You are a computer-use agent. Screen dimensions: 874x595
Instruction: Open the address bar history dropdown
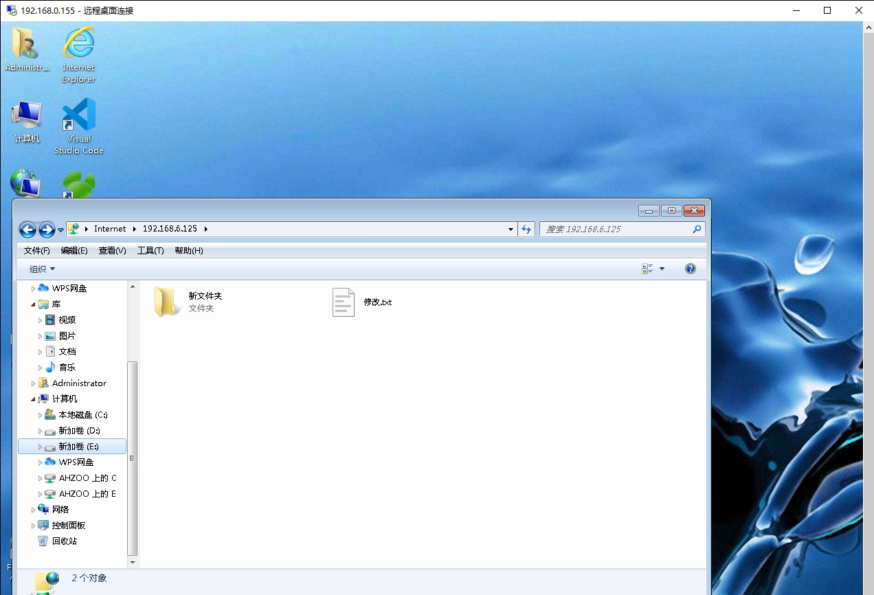511,229
